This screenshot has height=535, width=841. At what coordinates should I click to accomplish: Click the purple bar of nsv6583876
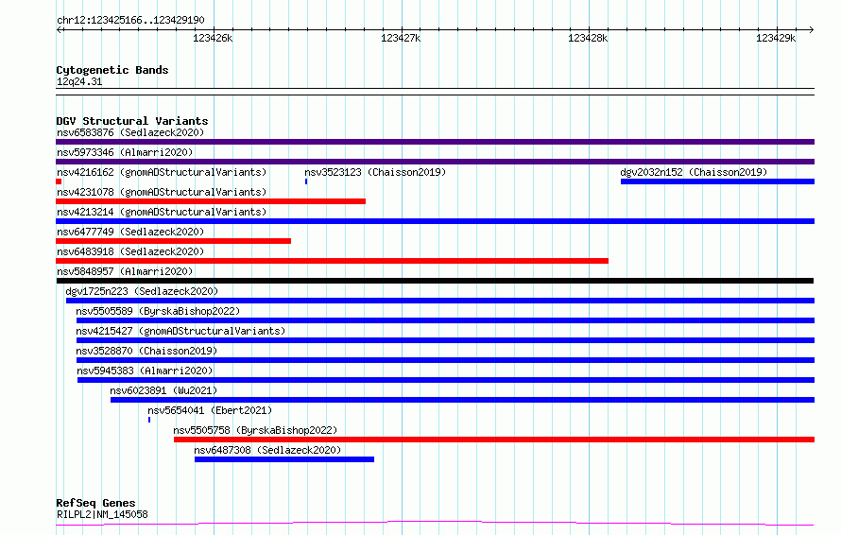tap(435, 142)
